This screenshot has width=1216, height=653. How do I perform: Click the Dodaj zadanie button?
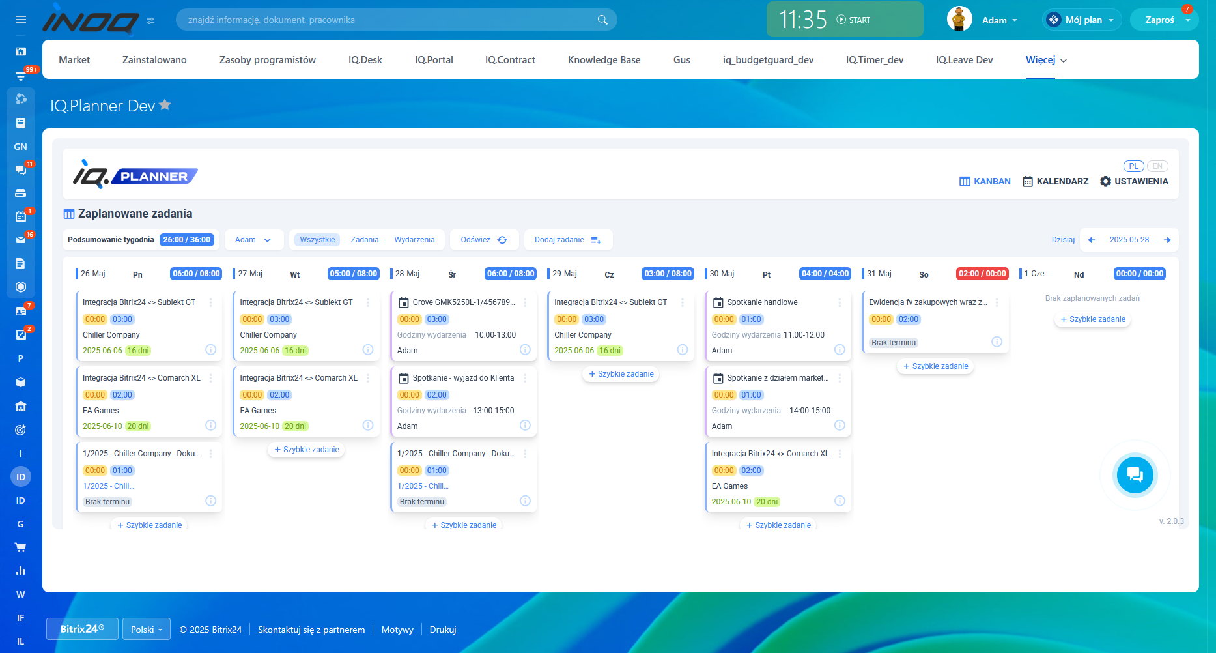(x=567, y=240)
